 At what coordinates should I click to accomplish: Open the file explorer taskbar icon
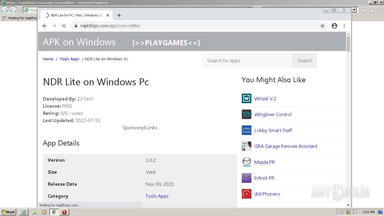34,212
